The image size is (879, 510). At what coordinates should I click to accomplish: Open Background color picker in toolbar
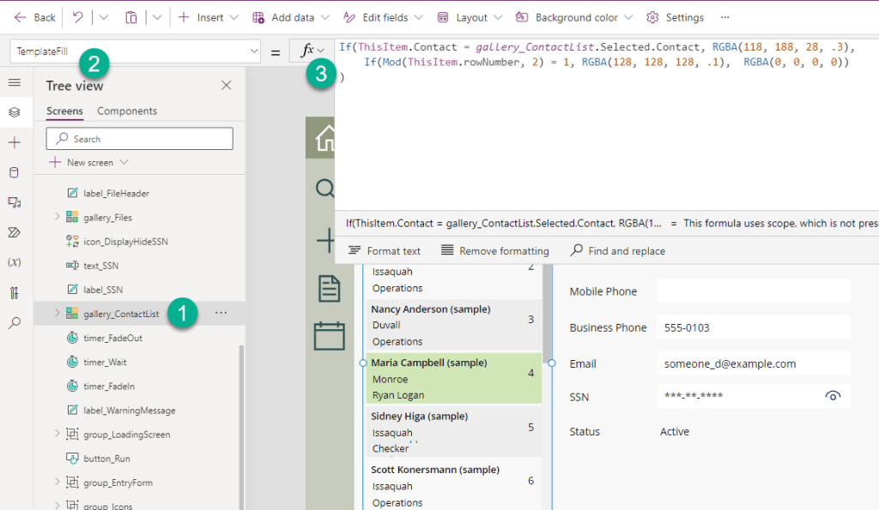point(574,17)
